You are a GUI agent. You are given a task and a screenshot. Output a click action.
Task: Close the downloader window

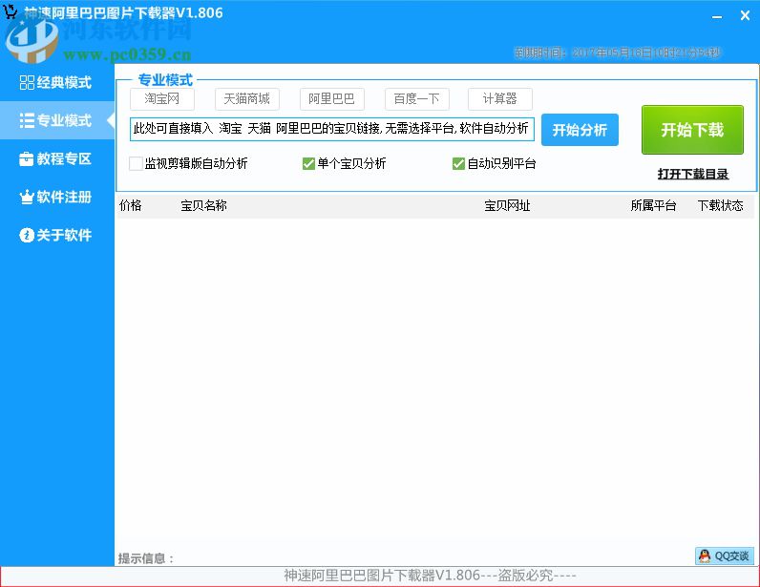point(745,16)
